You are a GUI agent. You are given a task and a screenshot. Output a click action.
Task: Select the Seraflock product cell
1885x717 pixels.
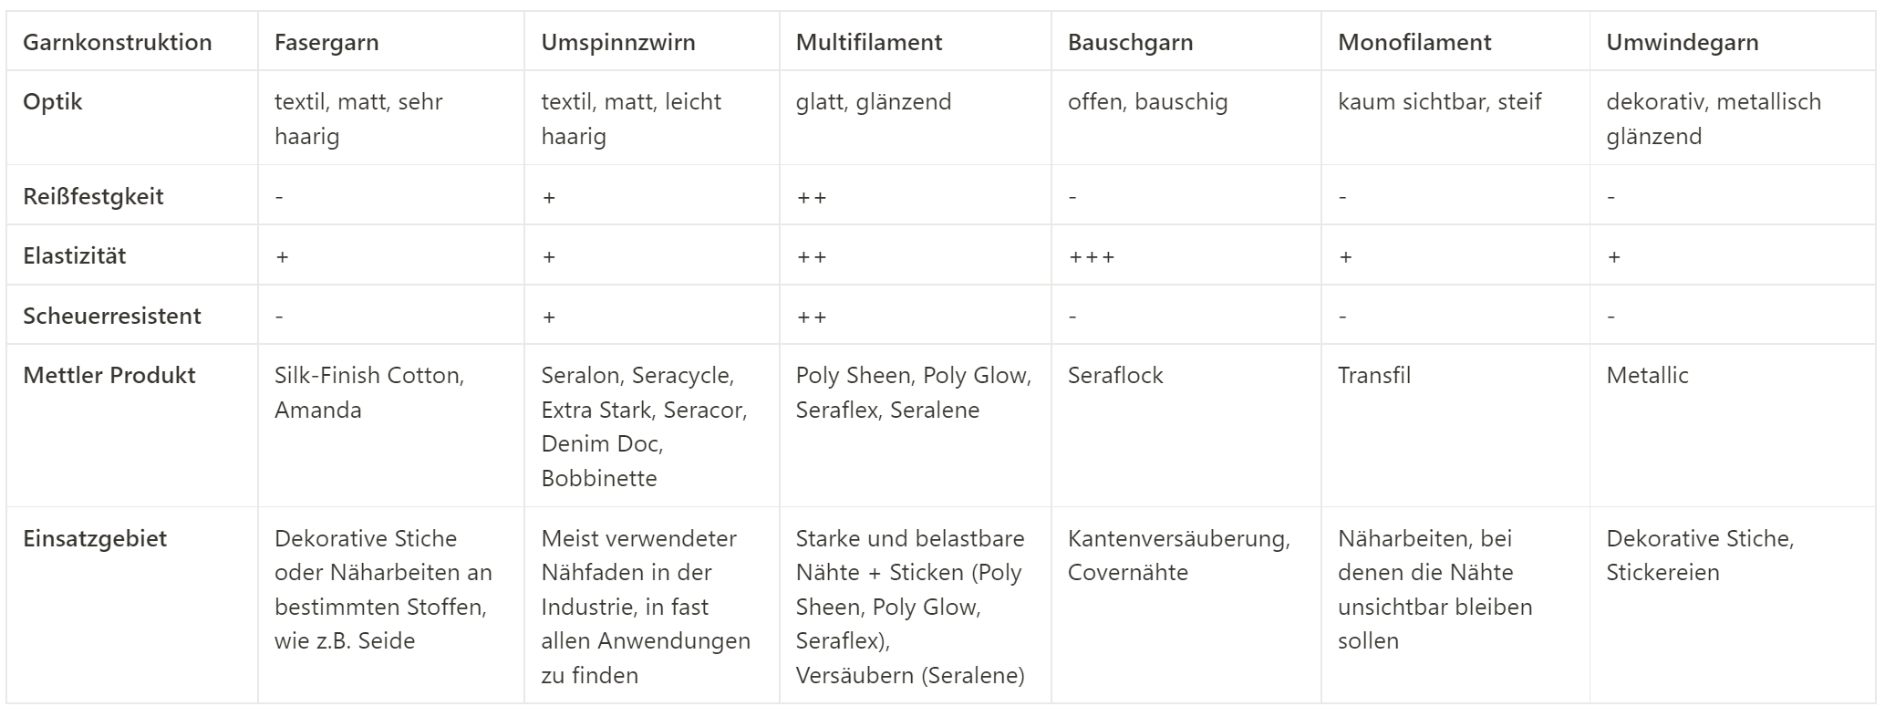1115,375
